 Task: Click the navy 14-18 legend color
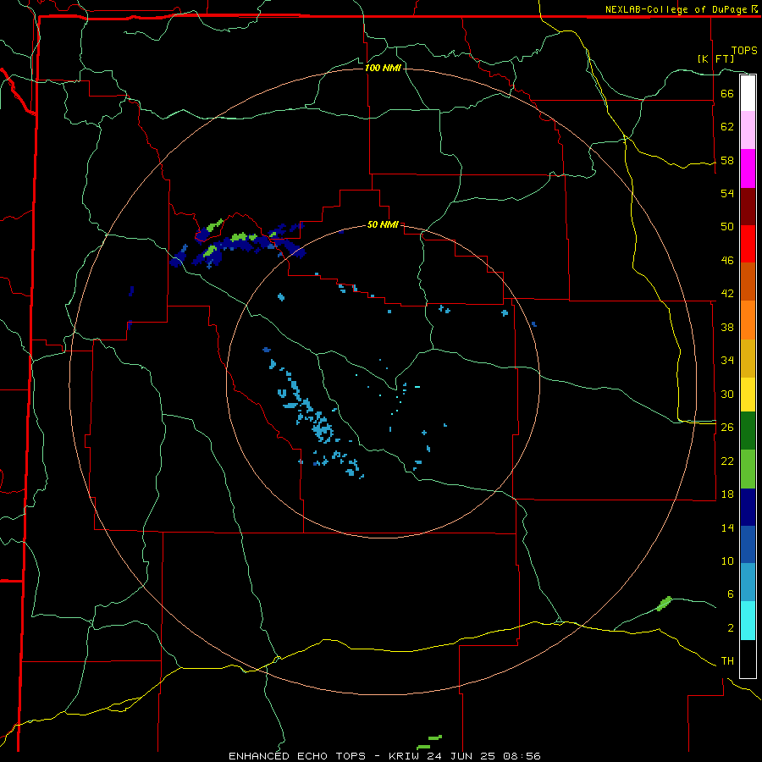[x=748, y=507]
